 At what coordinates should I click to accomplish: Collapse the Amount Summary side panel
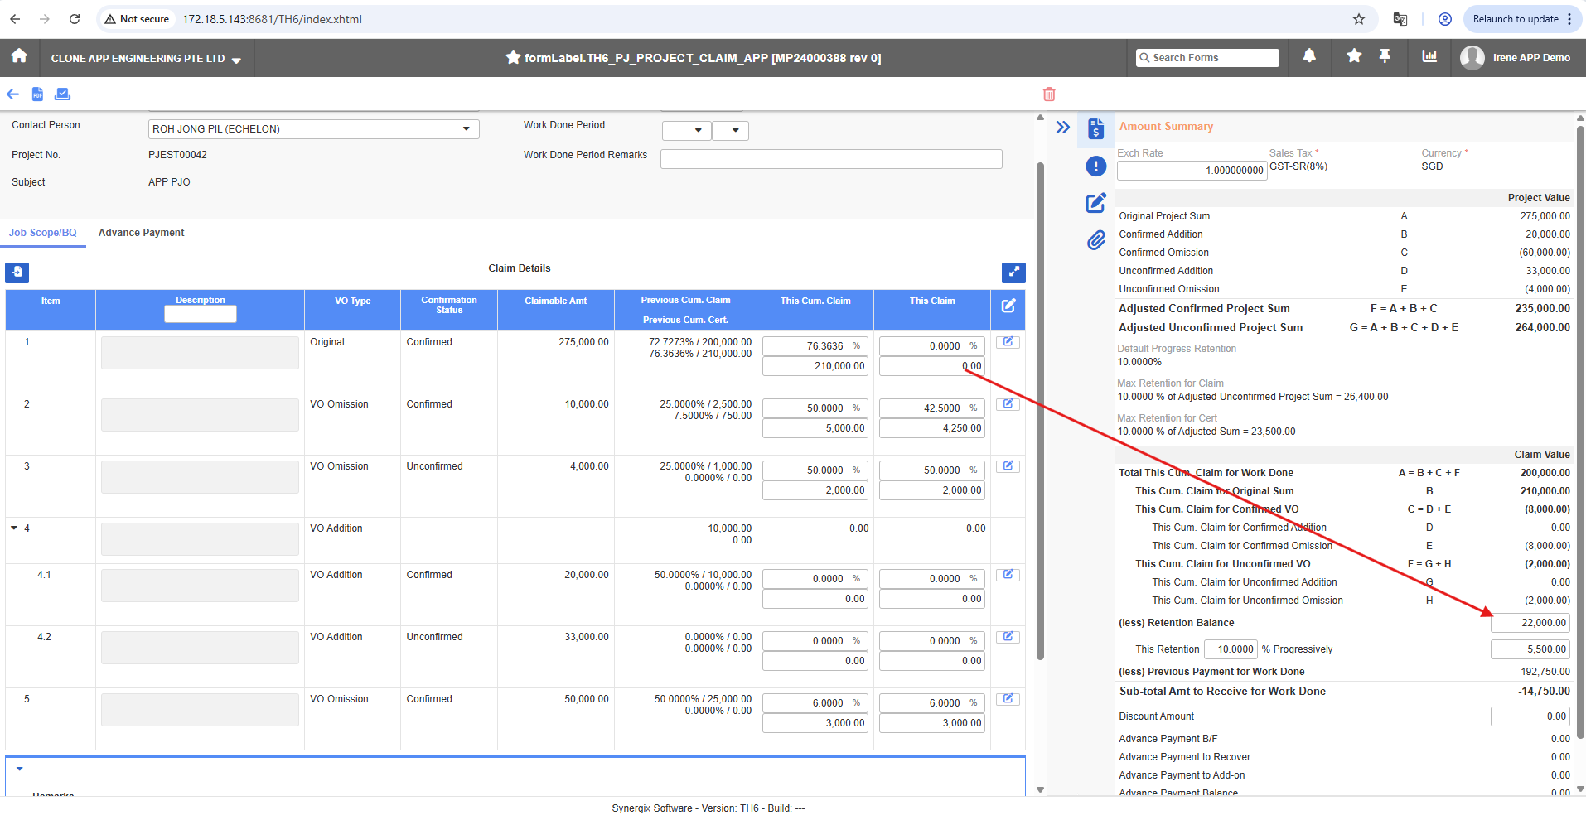(1063, 128)
